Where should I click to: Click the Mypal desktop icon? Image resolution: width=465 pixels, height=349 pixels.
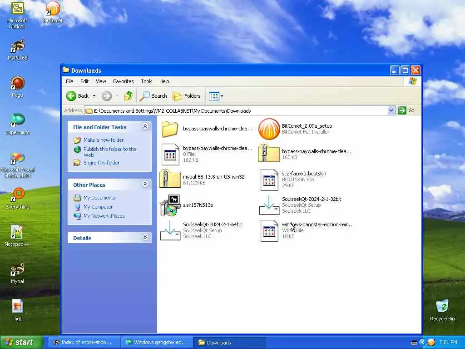tap(17, 273)
